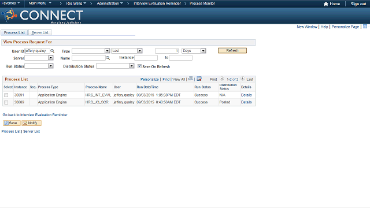The height and width of the screenshot is (208, 370).
Task: Open Details for HRS_INT_EVAL process
Action: (x=246, y=95)
